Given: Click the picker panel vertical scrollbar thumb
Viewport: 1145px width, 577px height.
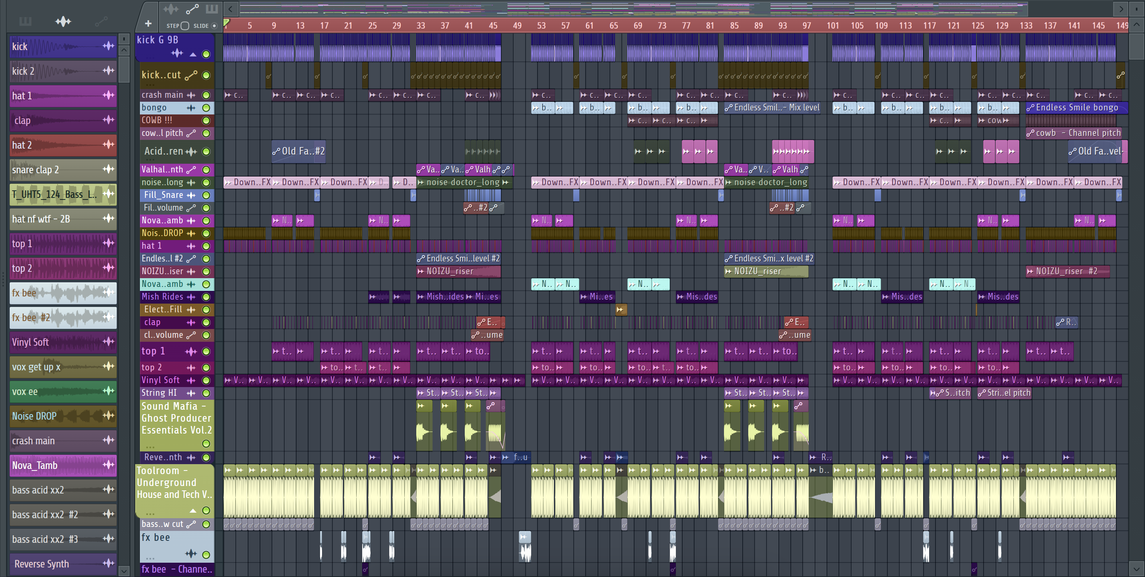Looking at the screenshot, I should [x=124, y=69].
